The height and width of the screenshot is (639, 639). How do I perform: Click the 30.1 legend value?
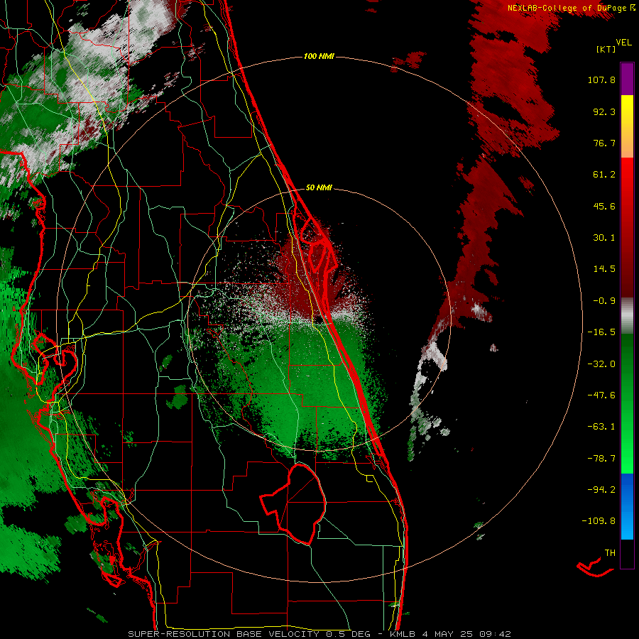[x=604, y=238]
